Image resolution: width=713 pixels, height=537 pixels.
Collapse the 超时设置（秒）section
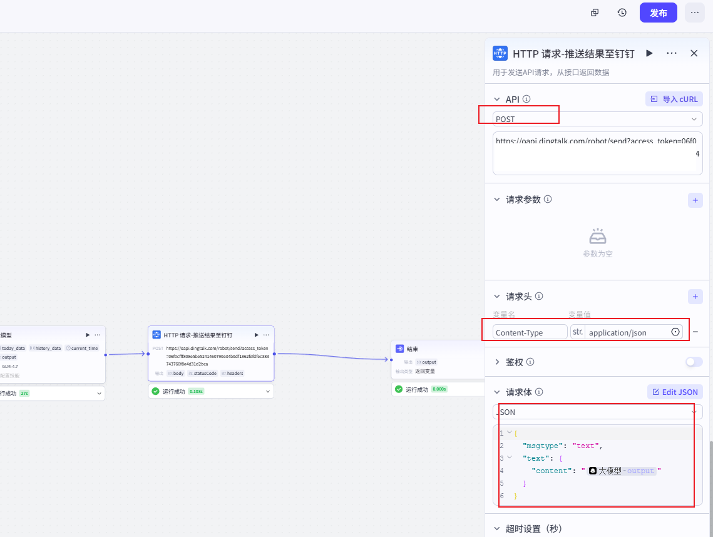click(497, 528)
